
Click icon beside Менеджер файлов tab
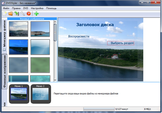[x=4, y=49]
